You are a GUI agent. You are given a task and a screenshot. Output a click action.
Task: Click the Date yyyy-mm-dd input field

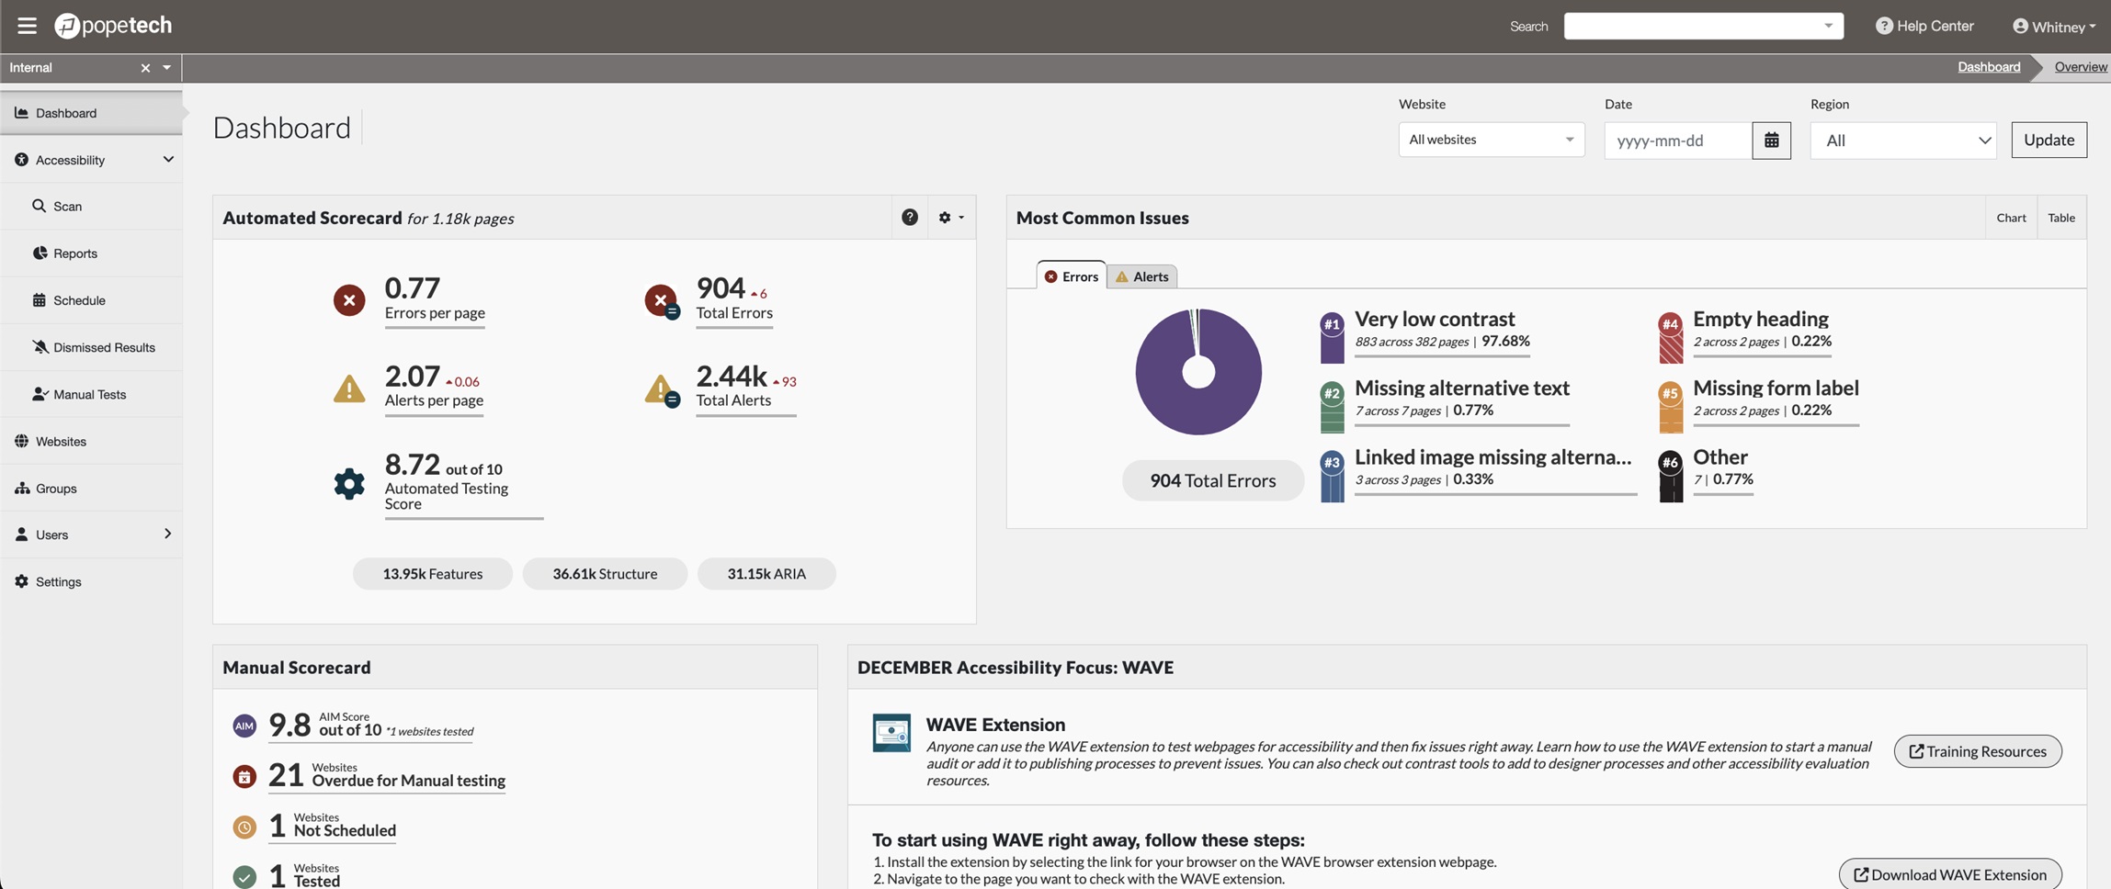click(x=1678, y=141)
